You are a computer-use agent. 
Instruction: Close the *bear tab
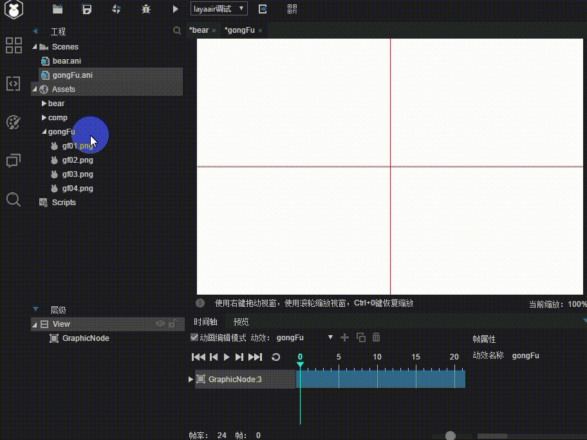[x=214, y=31]
